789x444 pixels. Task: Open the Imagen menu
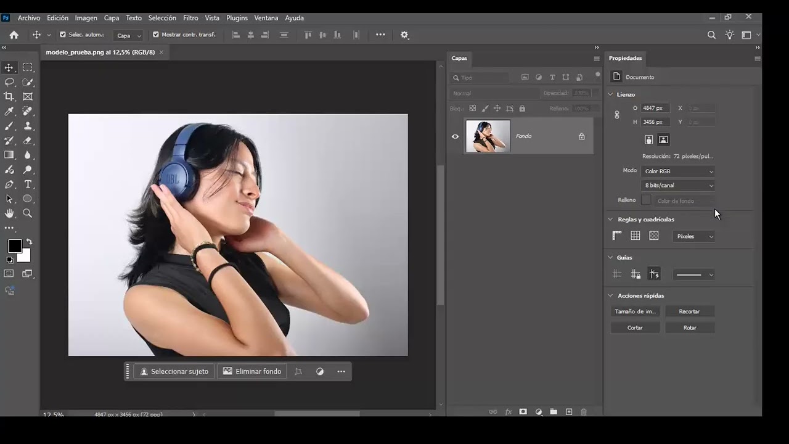coord(86,18)
